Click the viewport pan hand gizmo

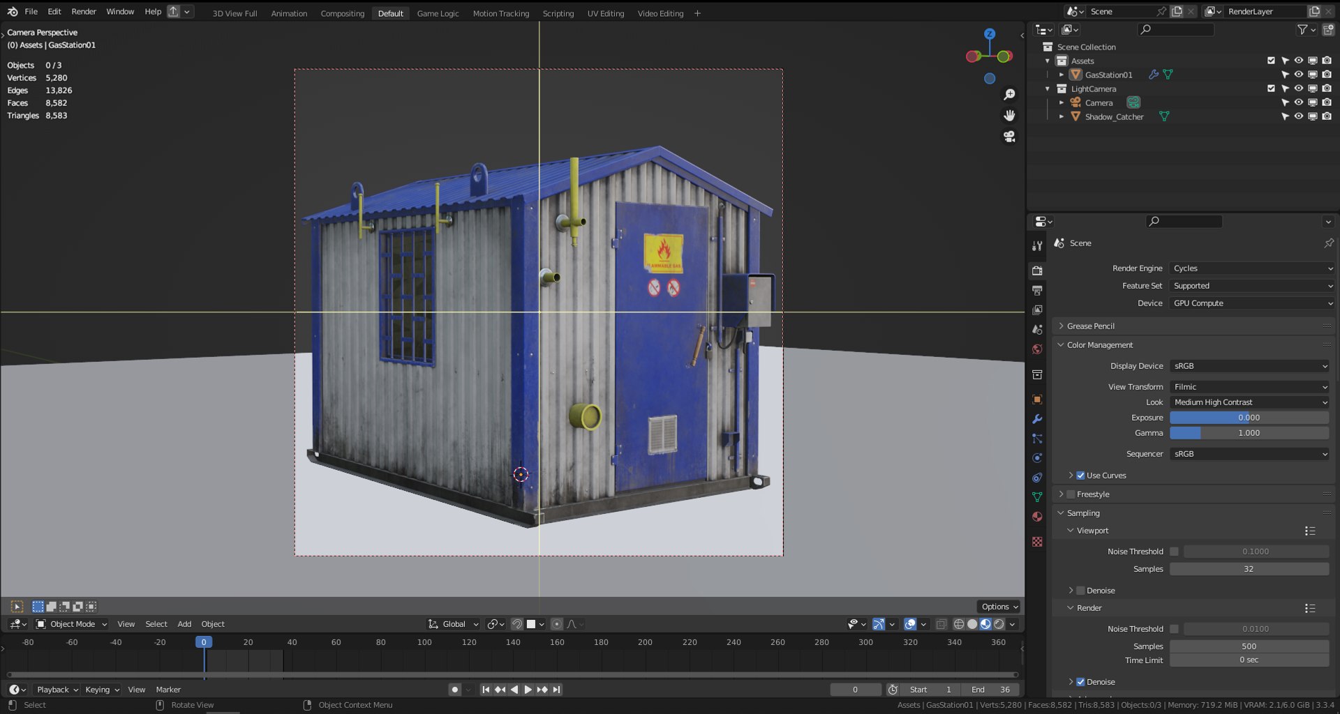click(x=1009, y=115)
